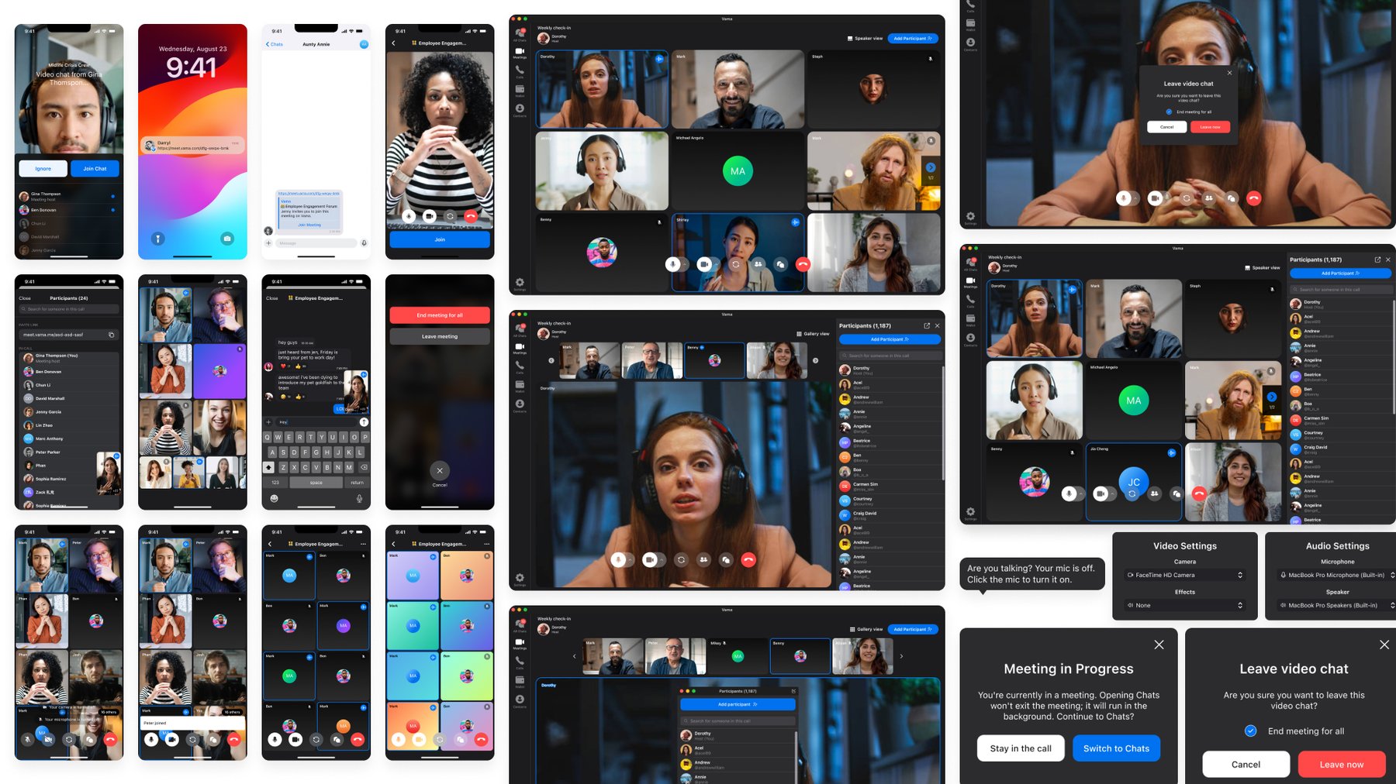This screenshot has height=784, width=1396.
Task: Open Wallet in the Shirley window's sidebar
Action: (x=520, y=91)
